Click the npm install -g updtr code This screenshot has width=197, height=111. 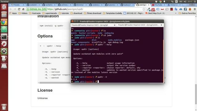(x=51, y=26)
